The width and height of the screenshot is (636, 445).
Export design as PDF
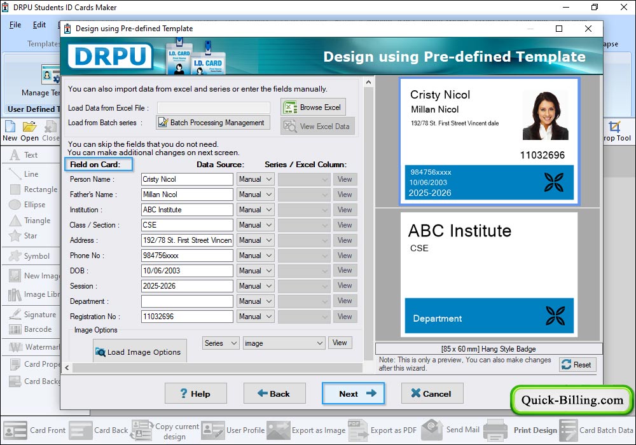[x=382, y=430]
